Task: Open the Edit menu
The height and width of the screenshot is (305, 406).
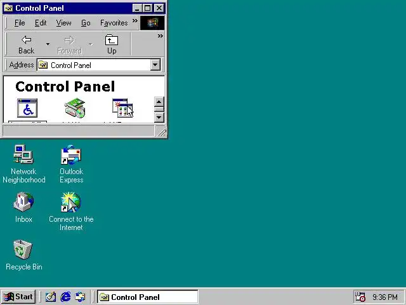Action: pos(41,23)
